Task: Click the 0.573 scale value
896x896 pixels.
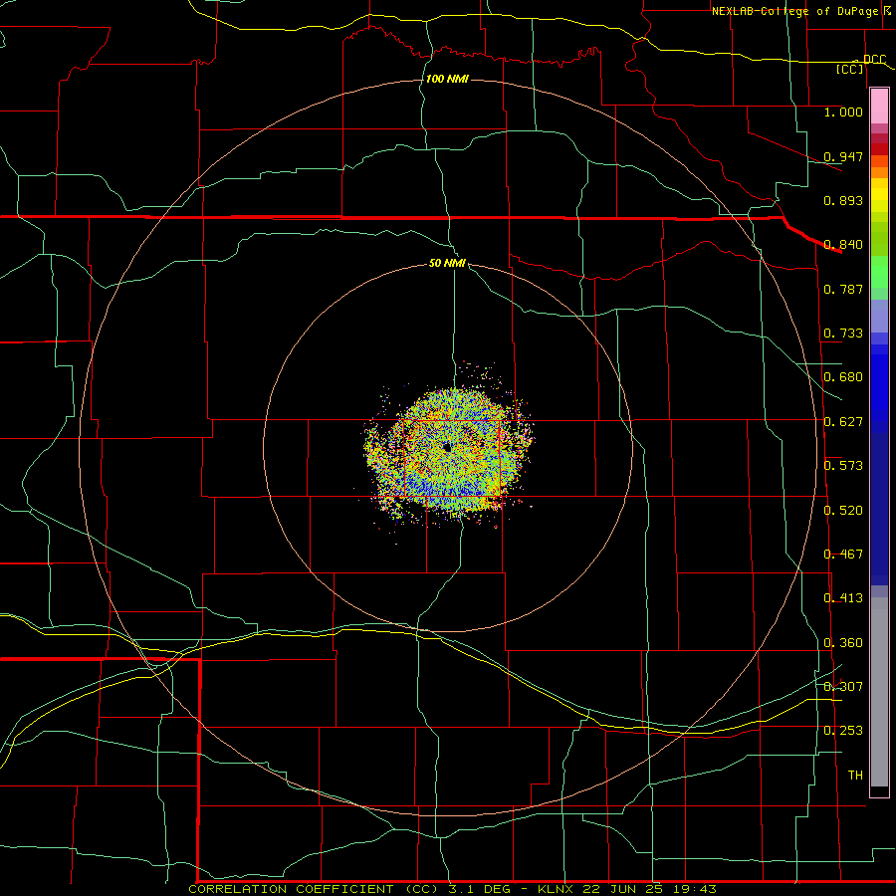Action: (843, 466)
